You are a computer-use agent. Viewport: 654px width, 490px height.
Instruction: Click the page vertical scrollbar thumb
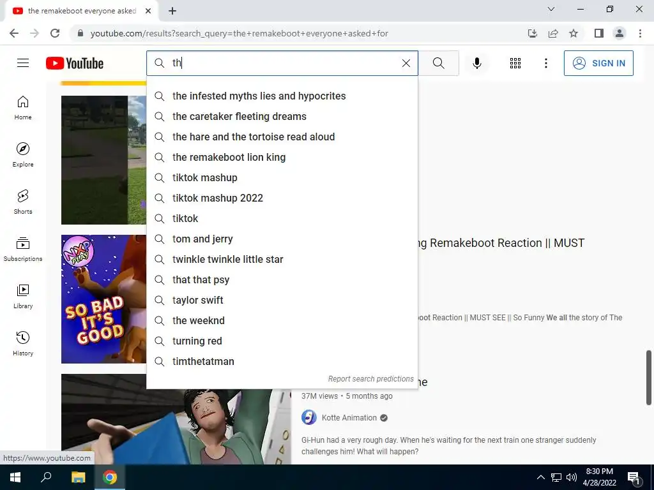pyautogui.click(x=649, y=378)
